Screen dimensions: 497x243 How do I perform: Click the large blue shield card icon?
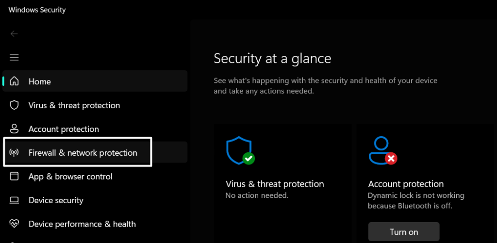(x=239, y=150)
